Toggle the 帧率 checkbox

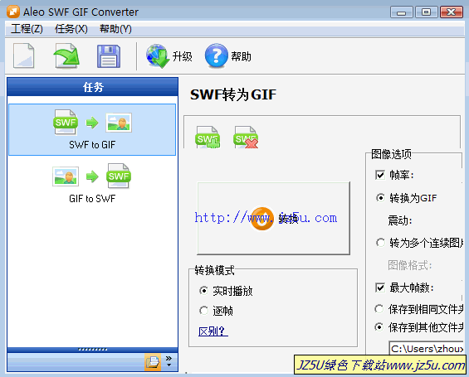coord(380,175)
